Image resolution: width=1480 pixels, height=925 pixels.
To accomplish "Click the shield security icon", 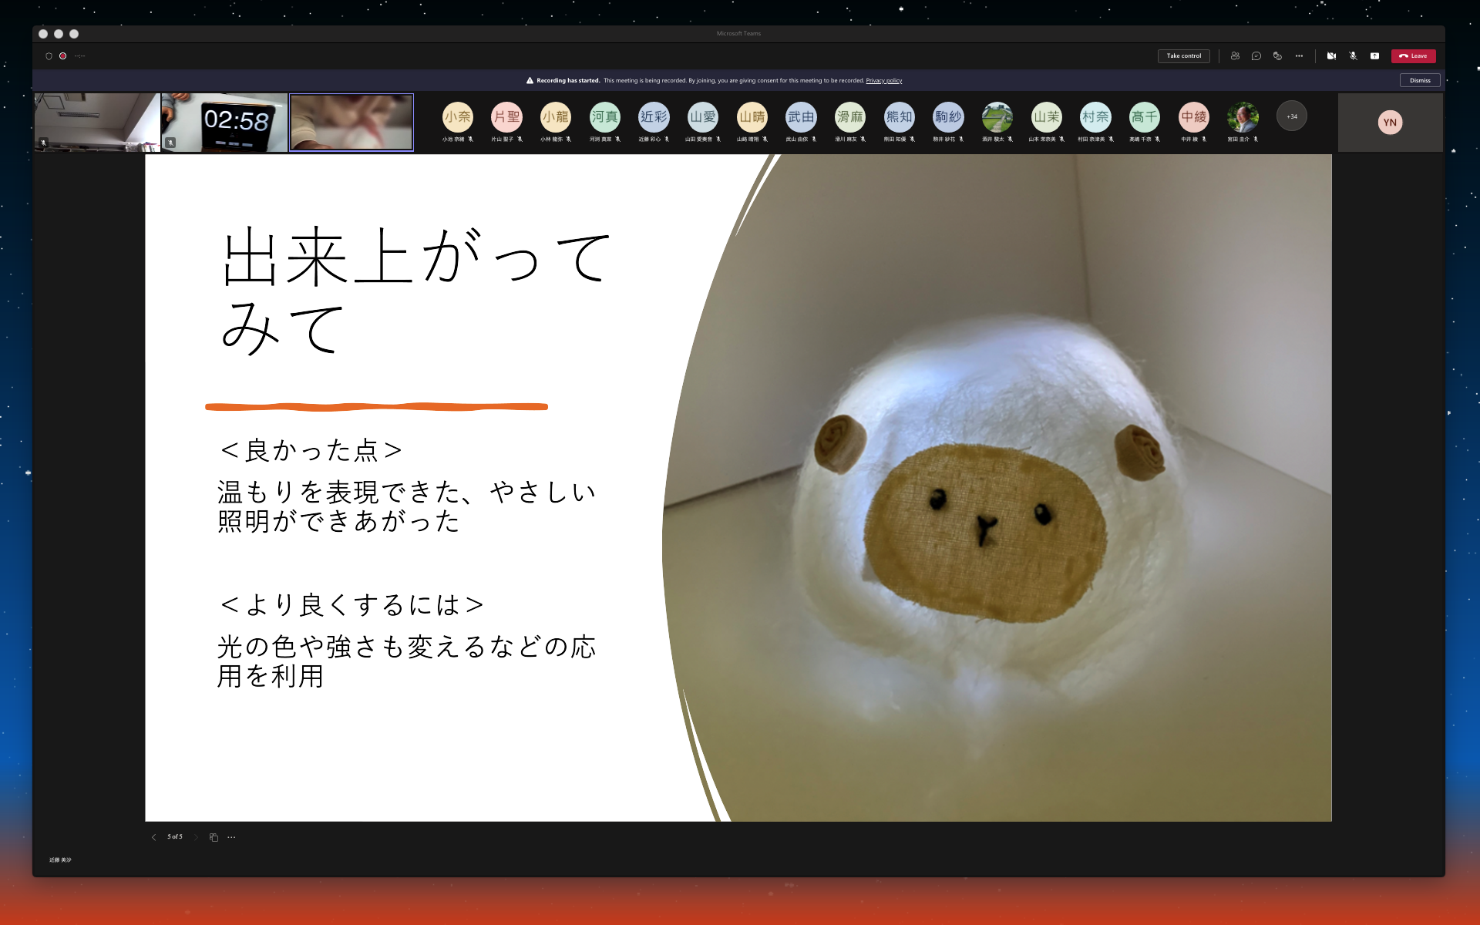I will pos(49,56).
